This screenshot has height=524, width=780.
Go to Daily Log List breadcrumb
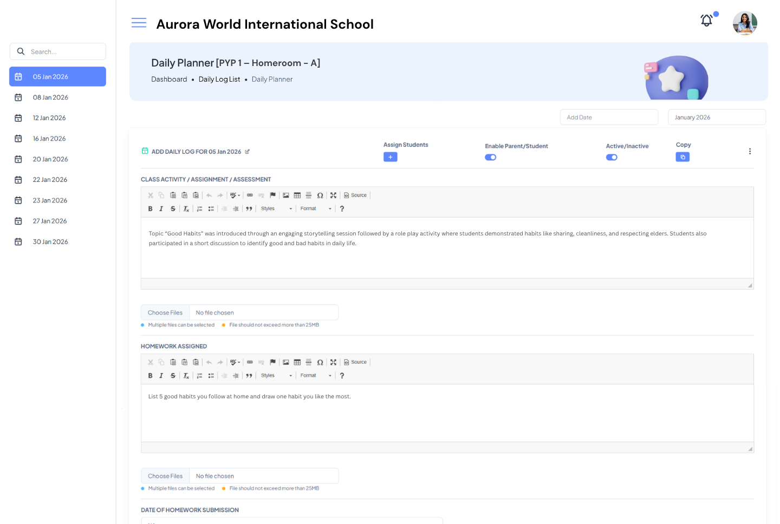(219, 80)
